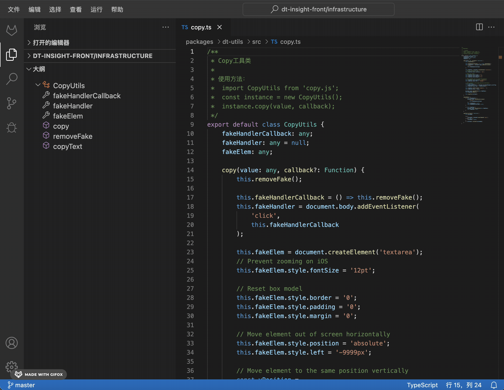Click the notifications bell icon in status bar
This screenshot has height=390, width=504.
coord(494,385)
